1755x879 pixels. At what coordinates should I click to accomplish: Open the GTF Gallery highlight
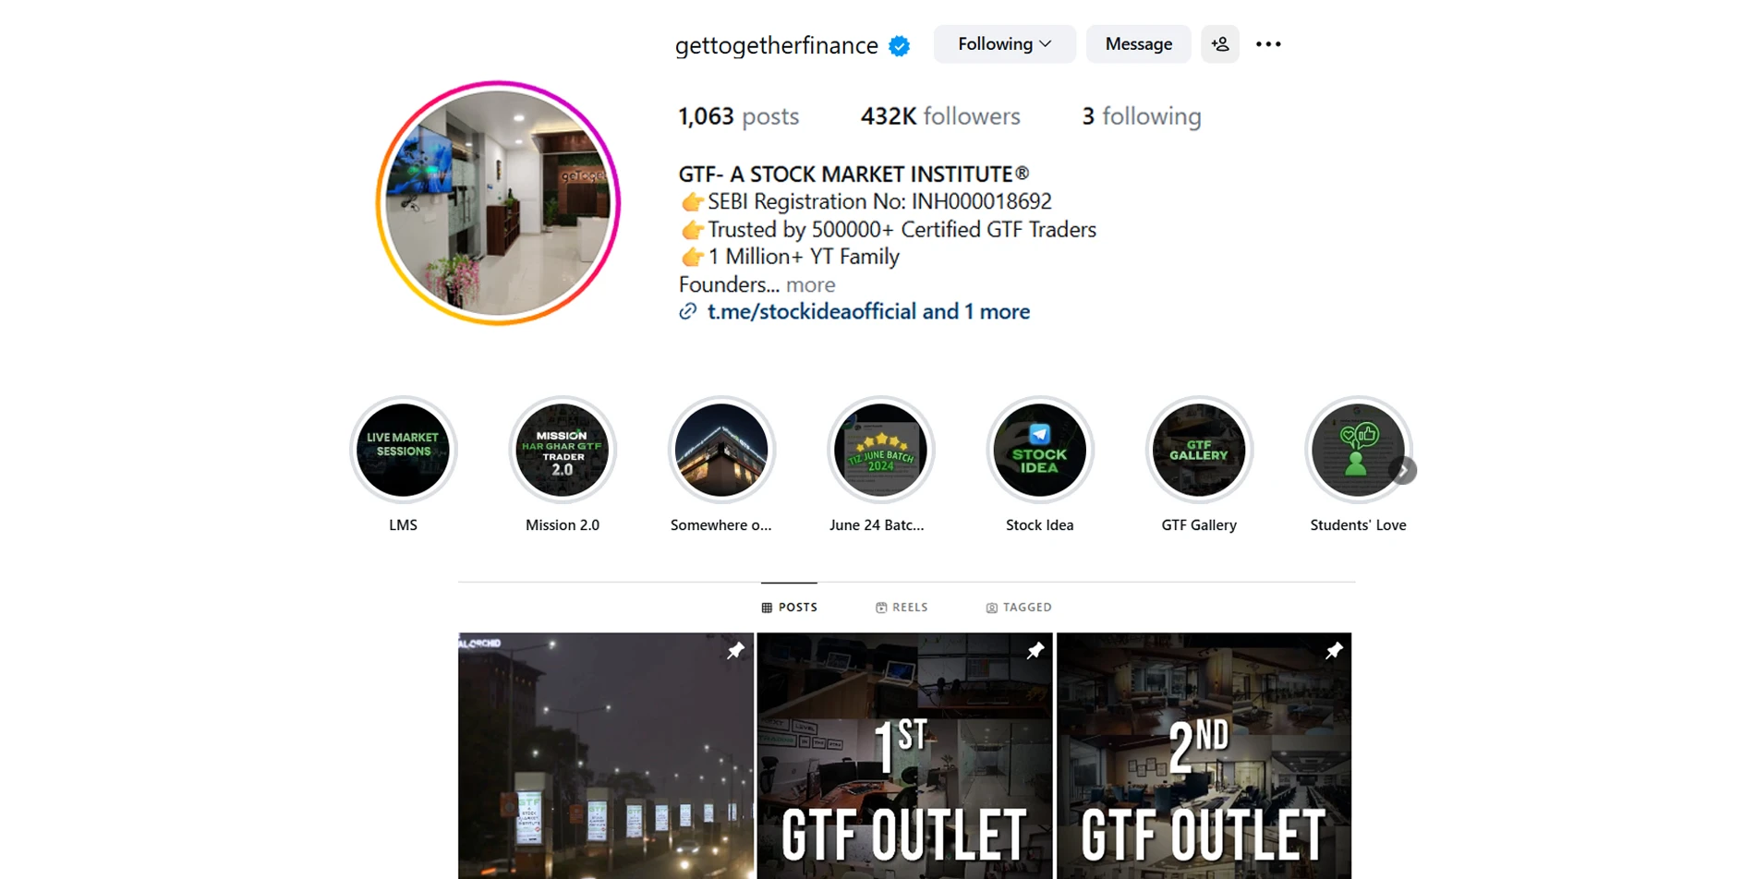[1199, 450]
